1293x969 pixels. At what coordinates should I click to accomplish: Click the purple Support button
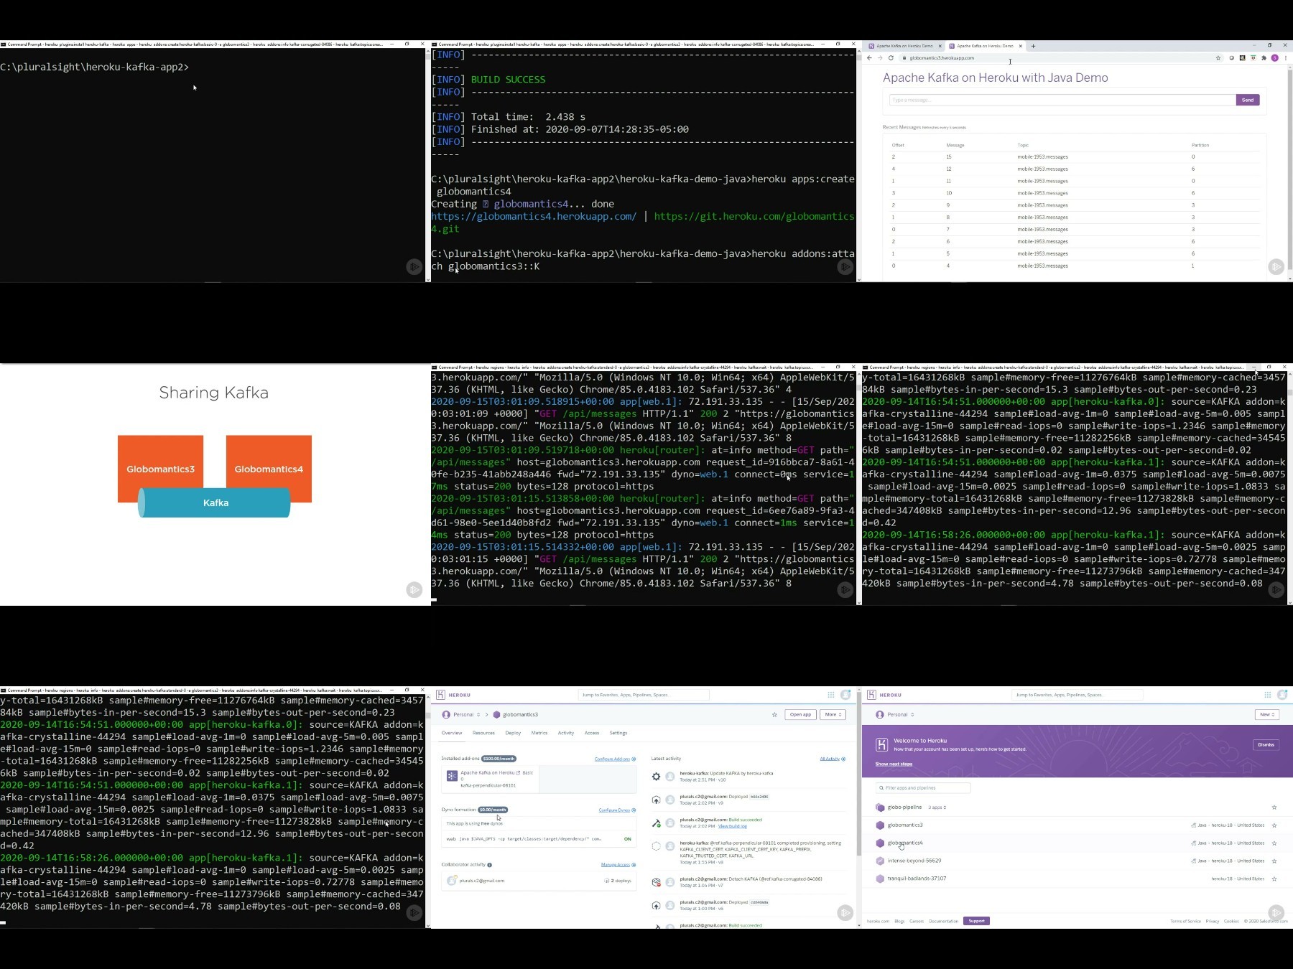[976, 921]
